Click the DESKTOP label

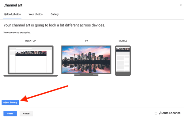[x=30, y=41]
